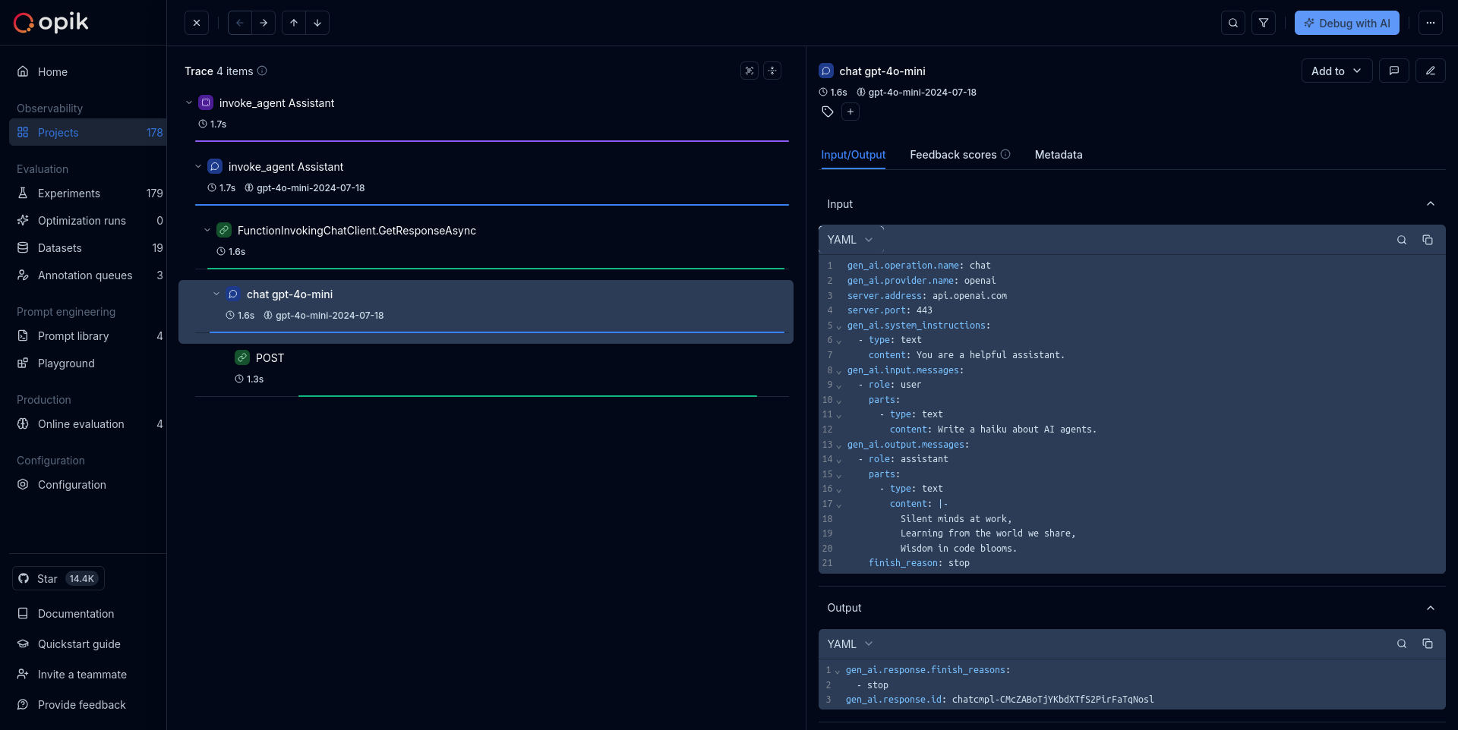Click the edit pencil icon on the trace
Screen dimensions: 1458x730
[1431, 71]
